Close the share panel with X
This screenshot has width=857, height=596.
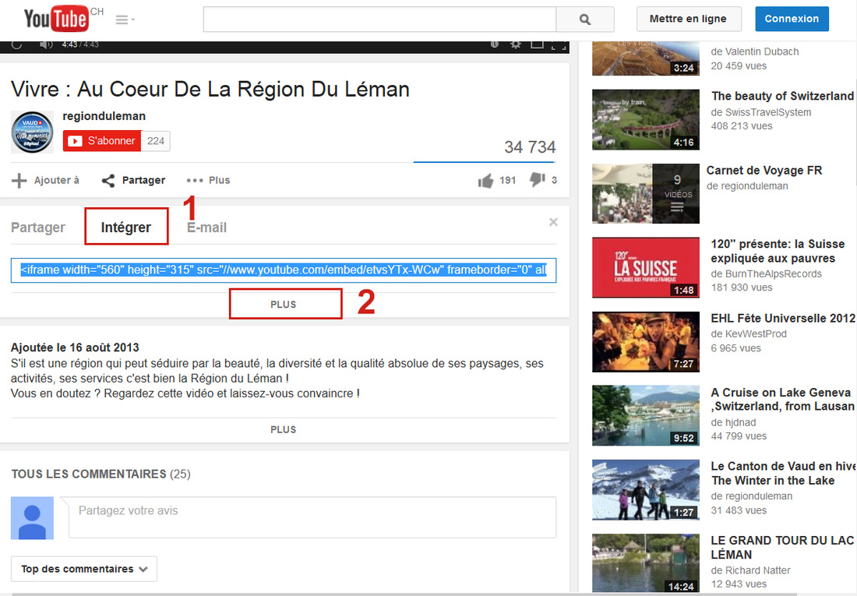(553, 222)
